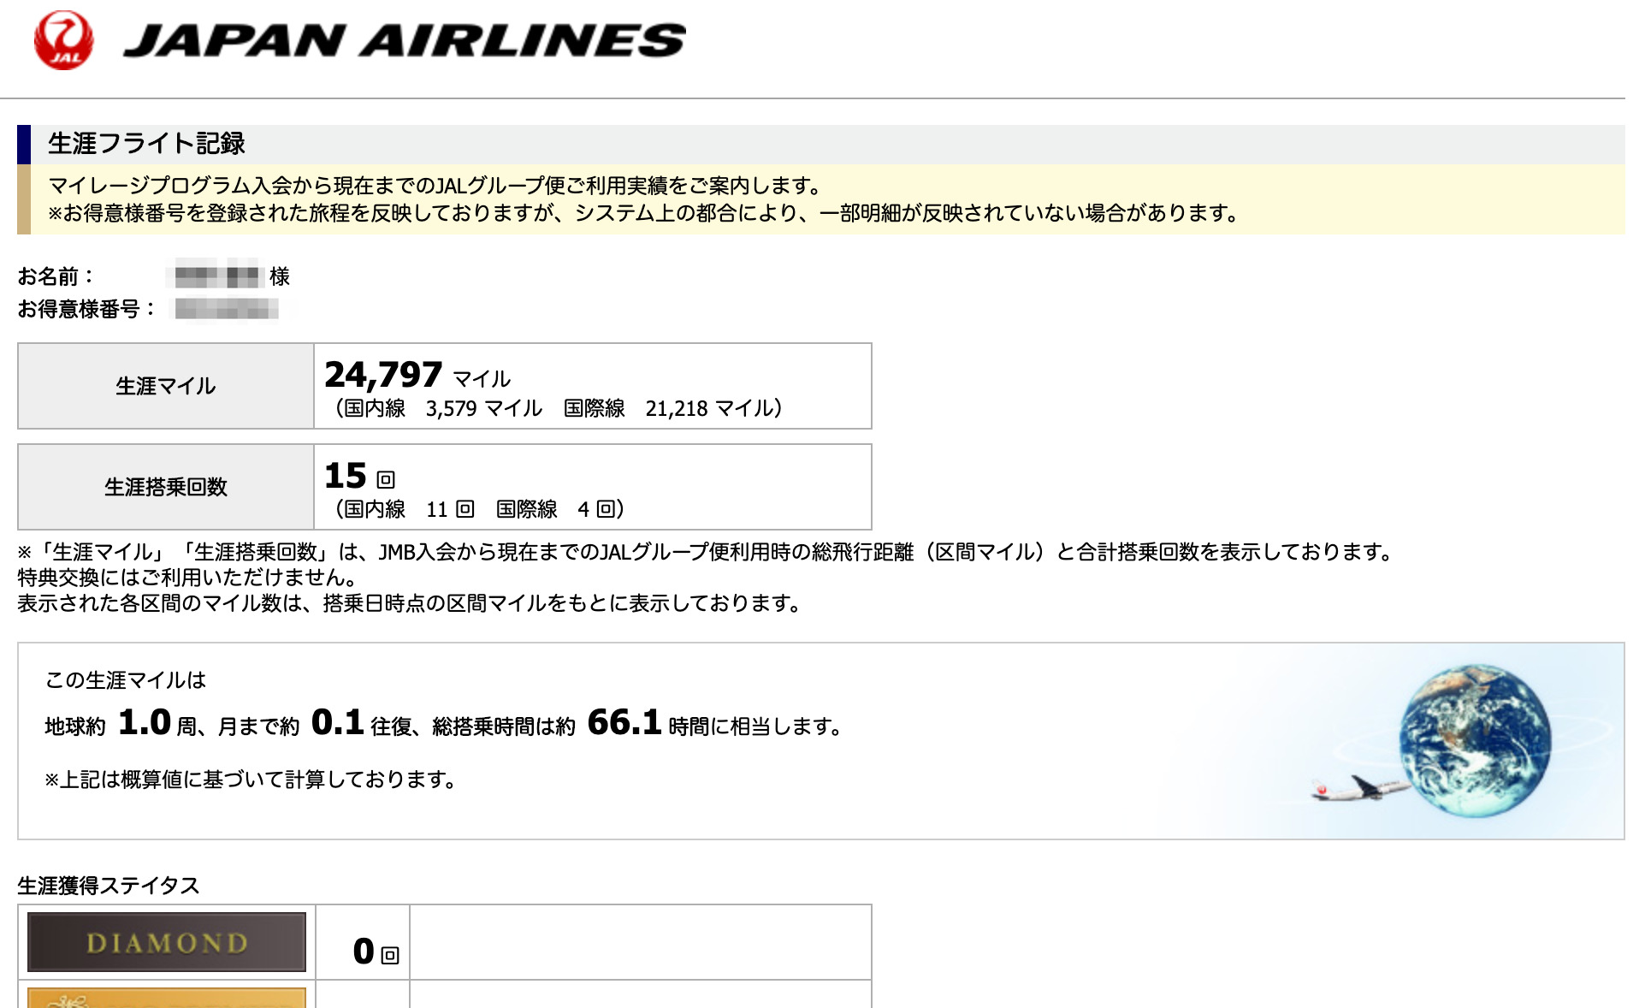Click the 生涯フライト記録 page heading

pyautogui.click(x=146, y=144)
